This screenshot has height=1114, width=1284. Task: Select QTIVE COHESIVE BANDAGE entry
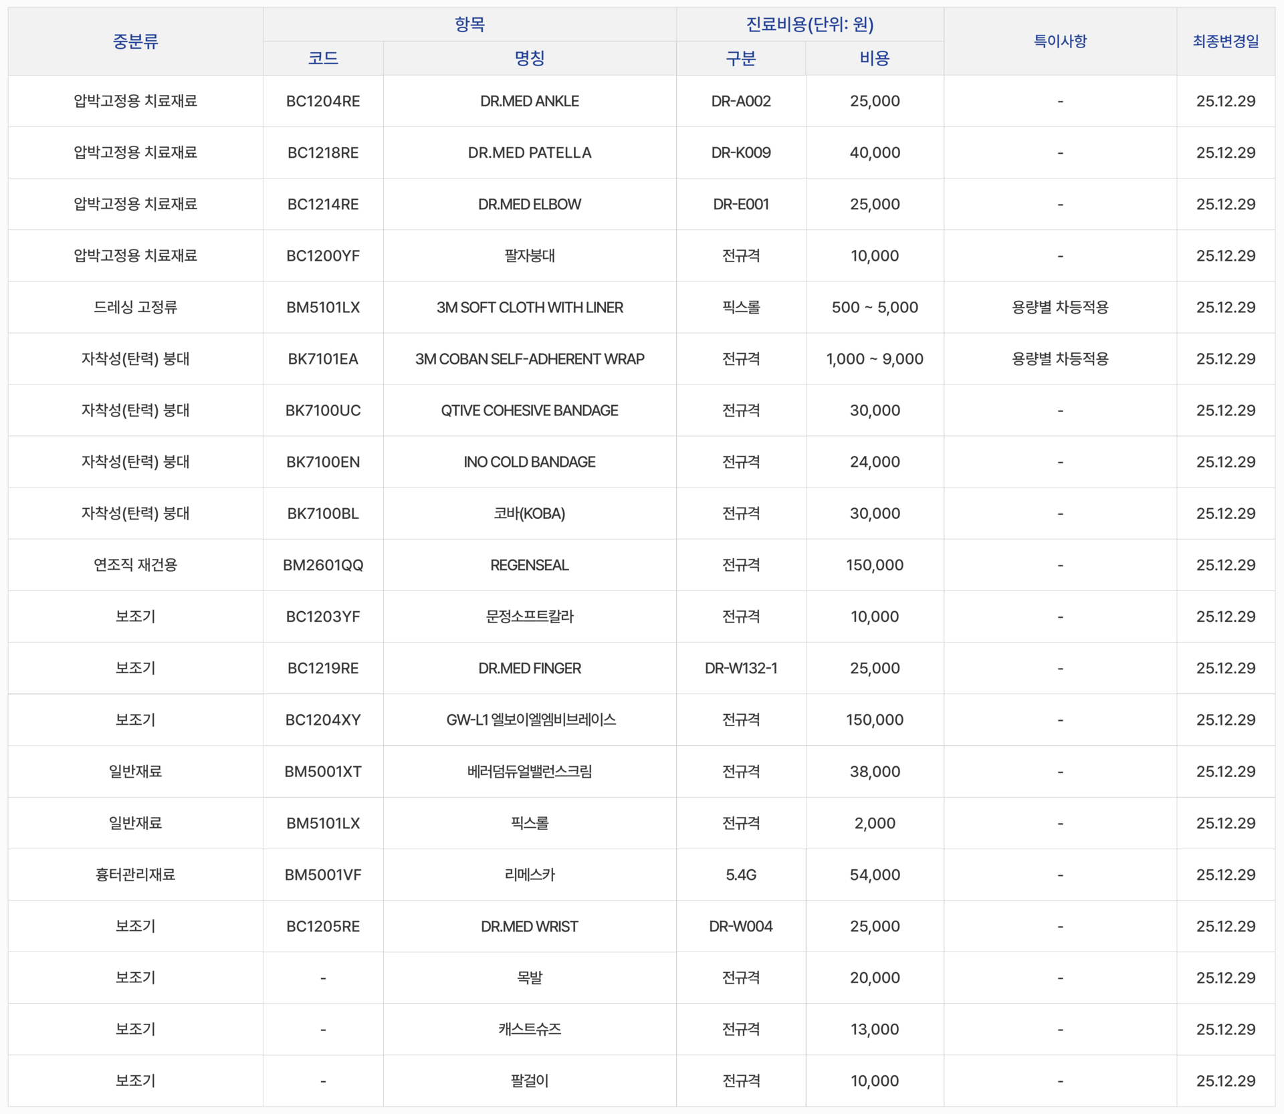(529, 410)
